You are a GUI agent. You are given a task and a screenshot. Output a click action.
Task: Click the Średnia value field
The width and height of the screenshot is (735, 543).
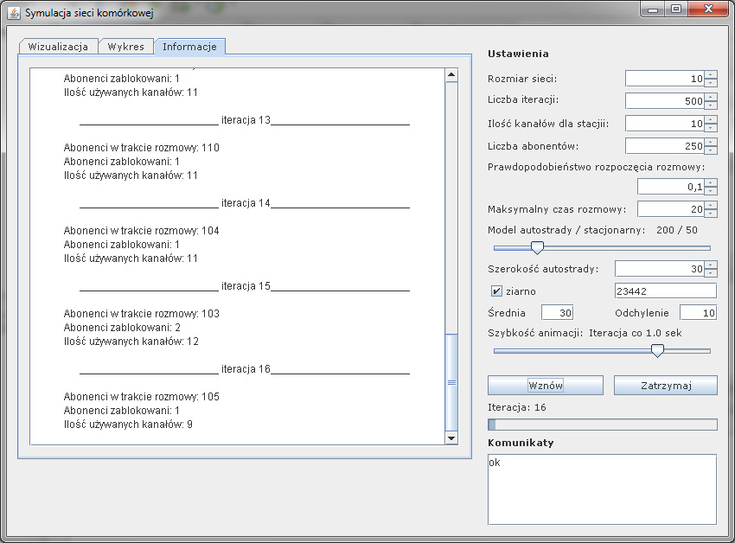point(557,313)
